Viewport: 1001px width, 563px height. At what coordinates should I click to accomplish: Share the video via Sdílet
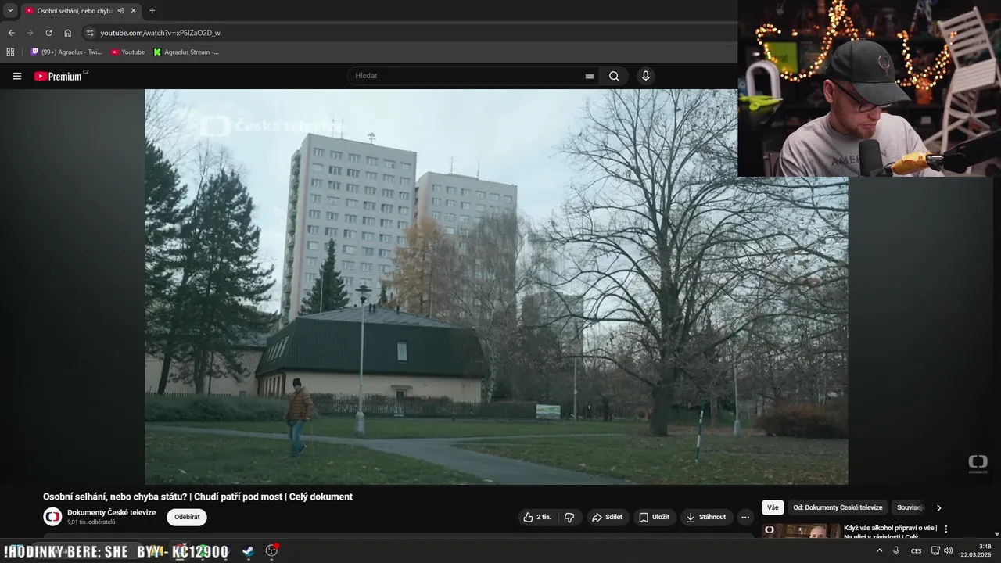click(x=608, y=517)
